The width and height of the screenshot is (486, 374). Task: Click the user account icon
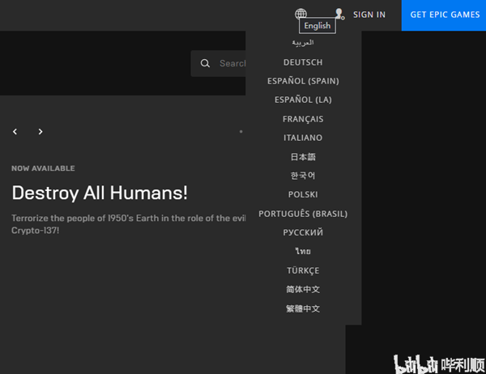coord(339,14)
